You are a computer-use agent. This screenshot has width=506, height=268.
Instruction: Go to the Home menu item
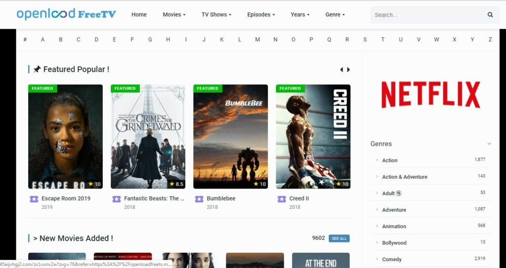[139, 15]
